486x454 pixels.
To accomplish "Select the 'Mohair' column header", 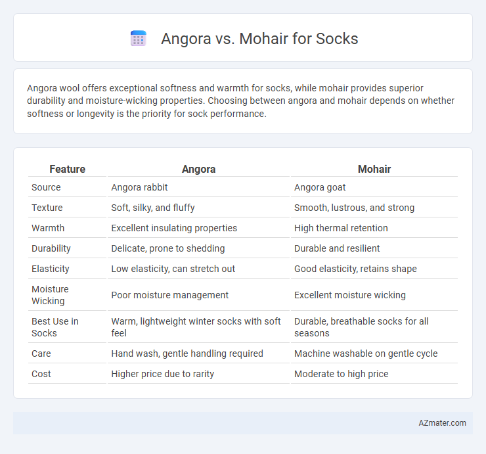I will (374, 169).
